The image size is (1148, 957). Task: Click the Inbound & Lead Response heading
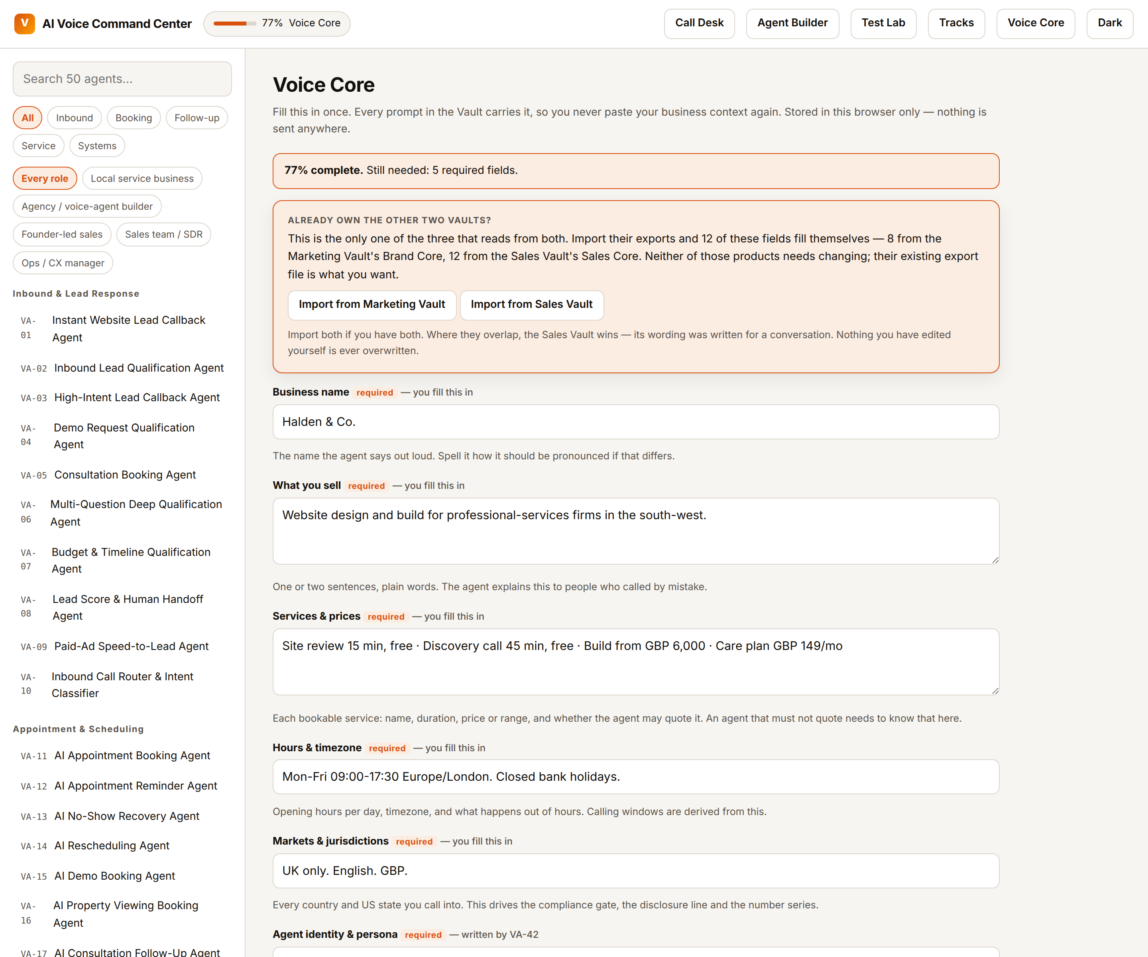76,293
